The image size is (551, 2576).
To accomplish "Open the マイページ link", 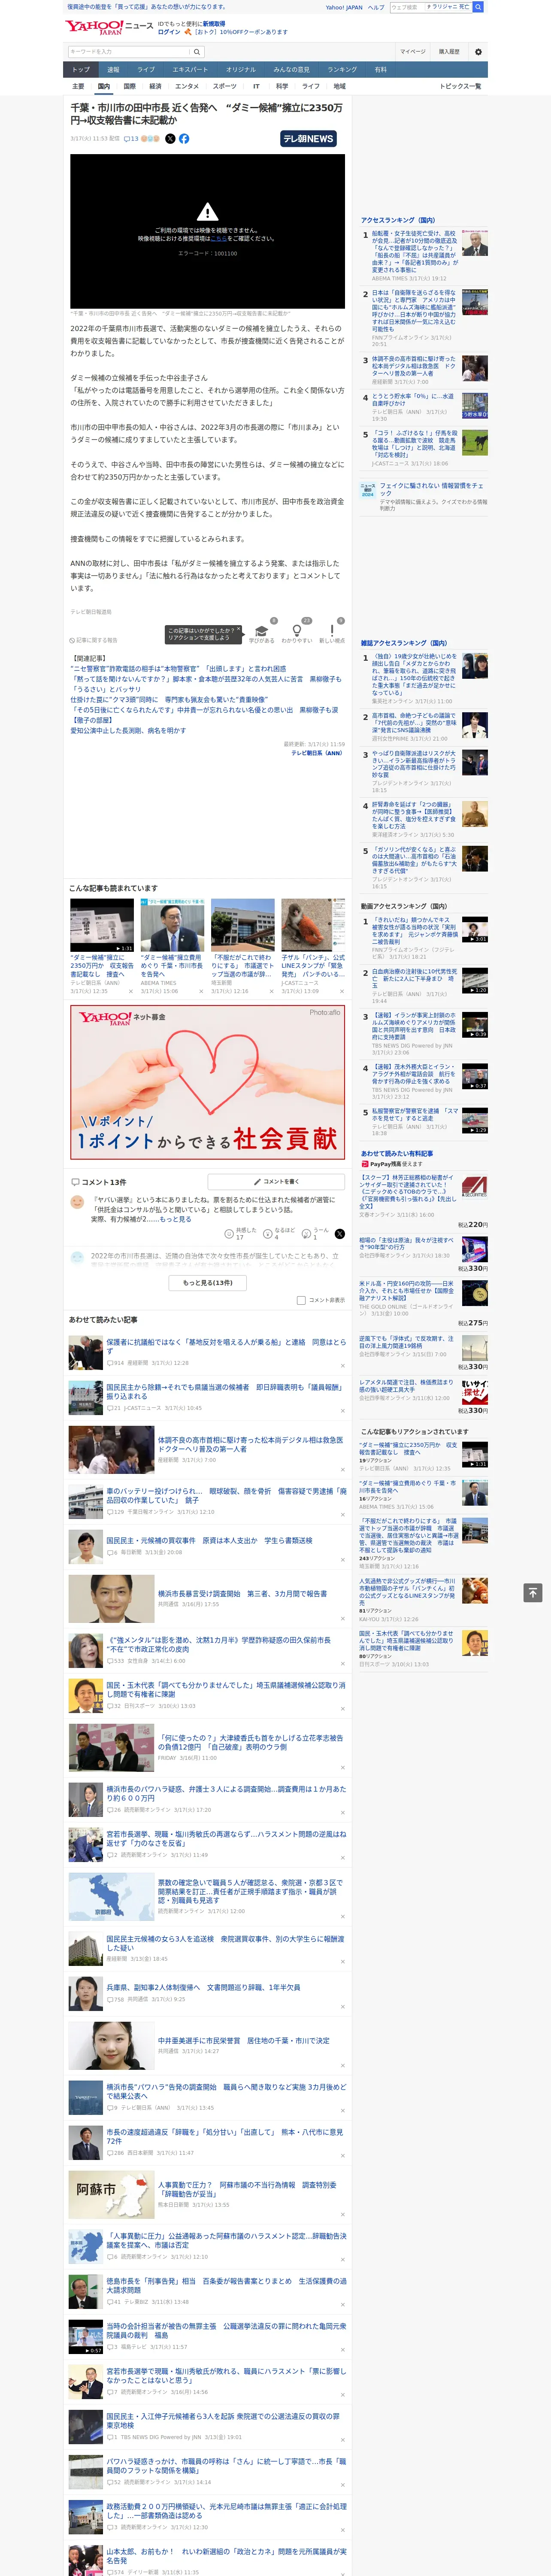I will pyautogui.click(x=413, y=52).
